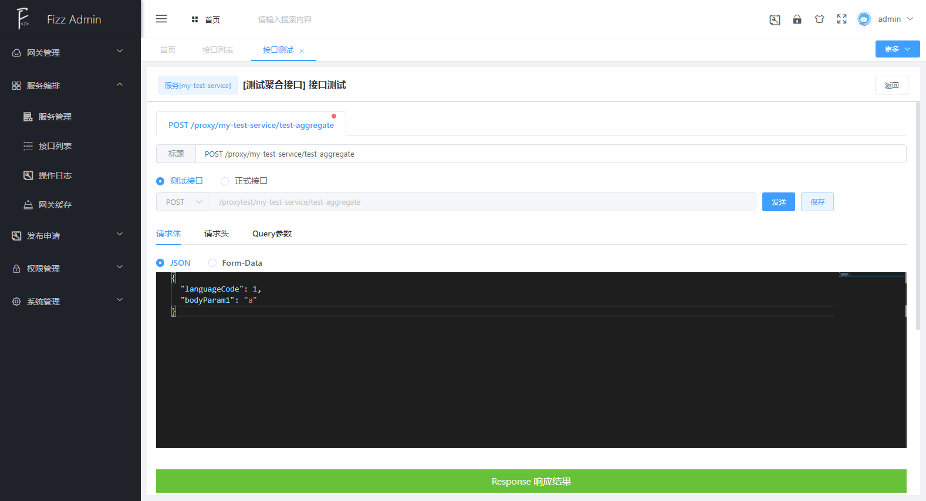
Task: Select the 接口测试 page tab
Action: pos(278,50)
